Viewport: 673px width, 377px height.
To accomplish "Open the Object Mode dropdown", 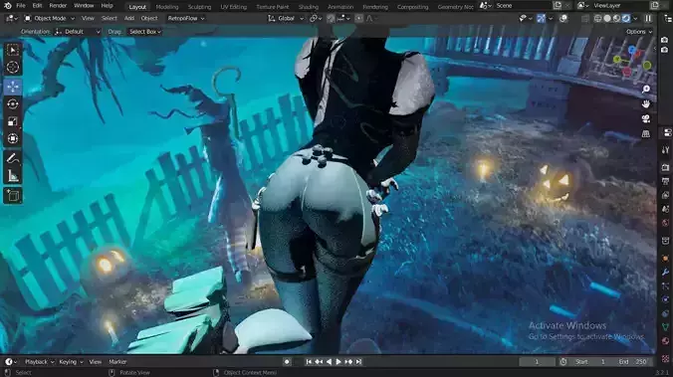I will pyautogui.click(x=49, y=19).
